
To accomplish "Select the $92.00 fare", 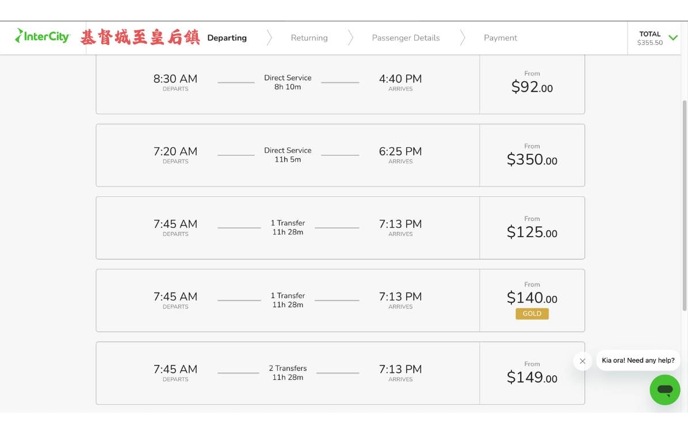I will pyautogui.click(x=532, y=83).
